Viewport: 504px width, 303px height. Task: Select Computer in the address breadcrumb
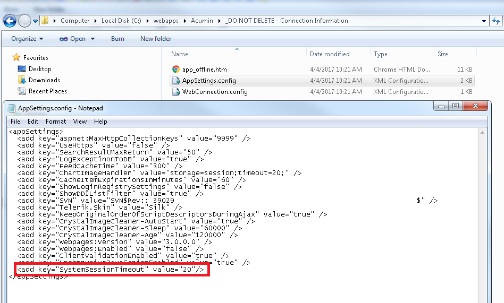click(75, 21)
